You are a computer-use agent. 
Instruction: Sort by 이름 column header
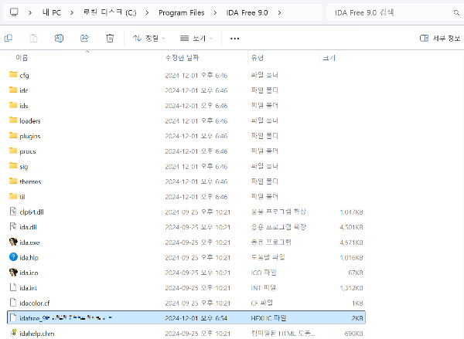(22, 58)
